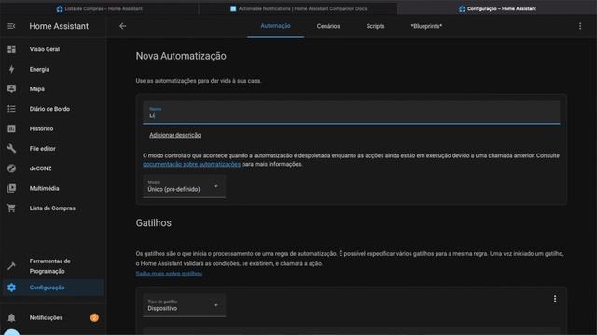Viewport: 597px width, 335px height.
Task: Open Lista de Compras in the sidebar
Action: tap(53, 208)
